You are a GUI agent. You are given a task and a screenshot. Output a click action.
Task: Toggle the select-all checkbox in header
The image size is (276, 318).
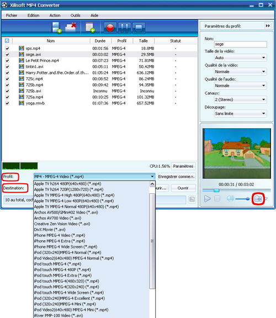(x=7, y=41)
